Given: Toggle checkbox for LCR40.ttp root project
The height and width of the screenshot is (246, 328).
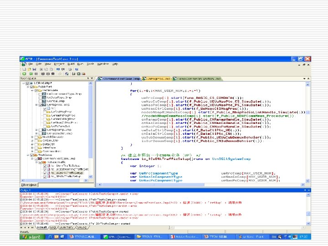Looking at the screenshot, I should point(27,83).
